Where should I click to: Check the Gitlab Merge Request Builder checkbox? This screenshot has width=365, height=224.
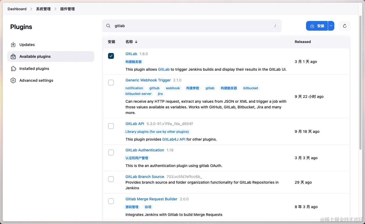111,201
